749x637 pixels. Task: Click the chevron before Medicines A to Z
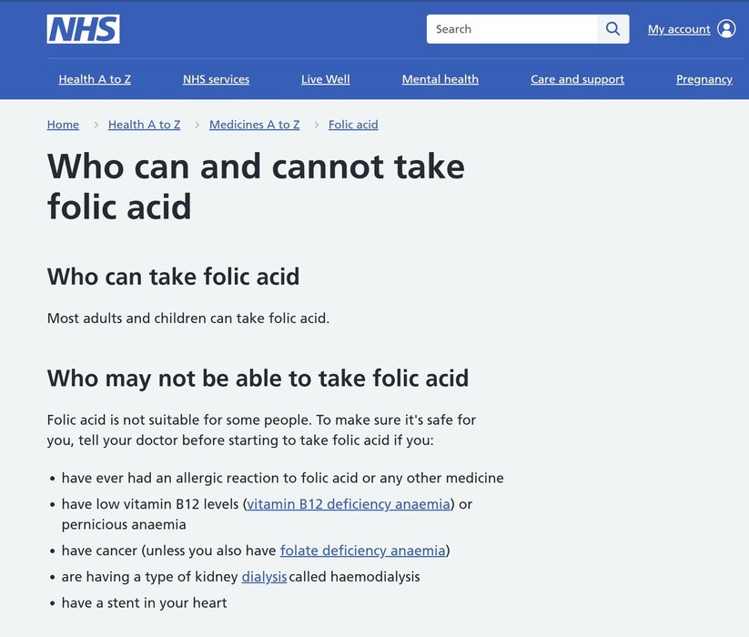197,125
